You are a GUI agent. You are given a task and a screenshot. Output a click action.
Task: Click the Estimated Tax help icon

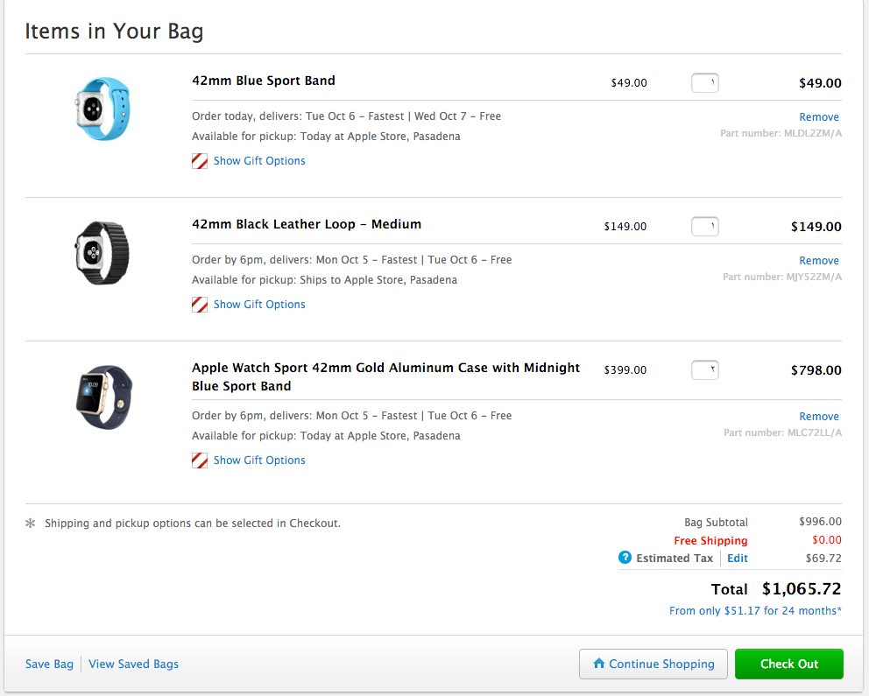[x=625, y=558]
